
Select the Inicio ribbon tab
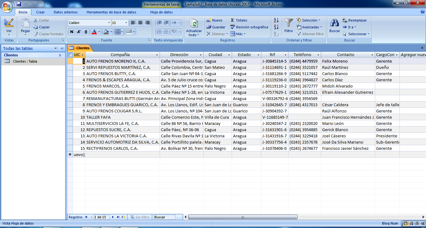(23, 12)
